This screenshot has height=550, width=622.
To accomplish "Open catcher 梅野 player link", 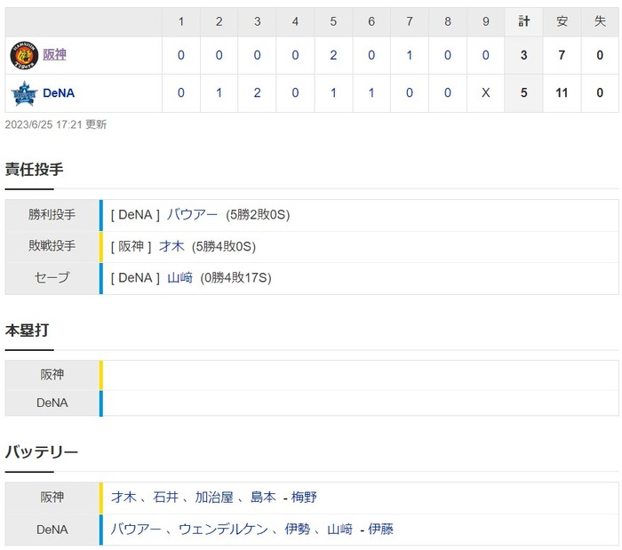I will (x=304, y=497).
